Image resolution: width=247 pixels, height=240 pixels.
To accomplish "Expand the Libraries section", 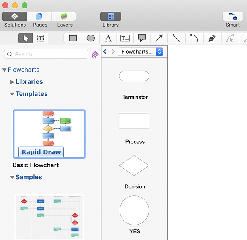I will click(x=12, y=82).
